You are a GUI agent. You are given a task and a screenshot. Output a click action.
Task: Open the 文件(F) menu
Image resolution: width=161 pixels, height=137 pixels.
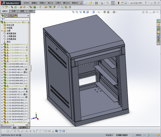click(x=26, y=3)
